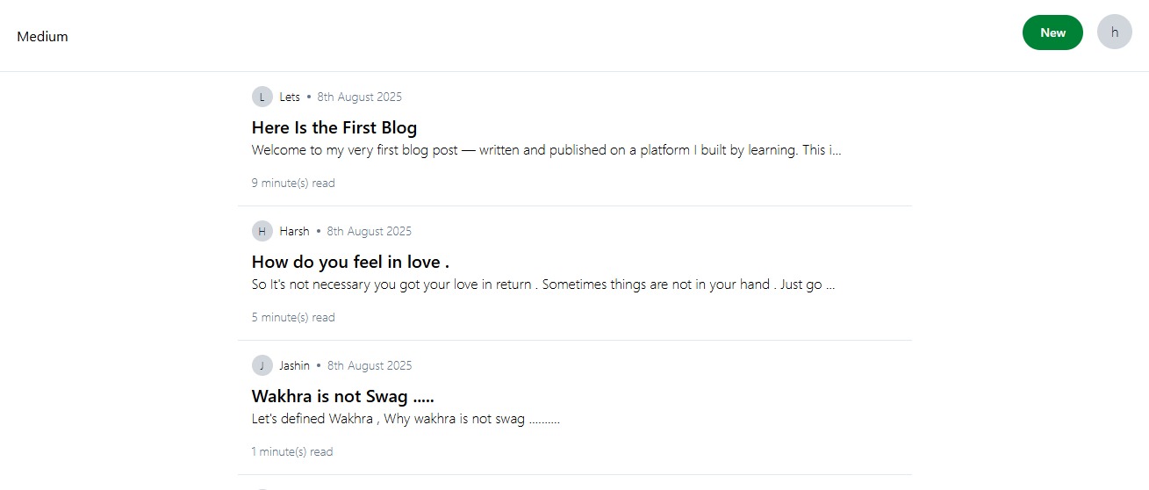The height and width of the screenshot is (490, 1149).
Task: Click the "J" author avatar beside Jashin
Action: [x=262, y=365]
